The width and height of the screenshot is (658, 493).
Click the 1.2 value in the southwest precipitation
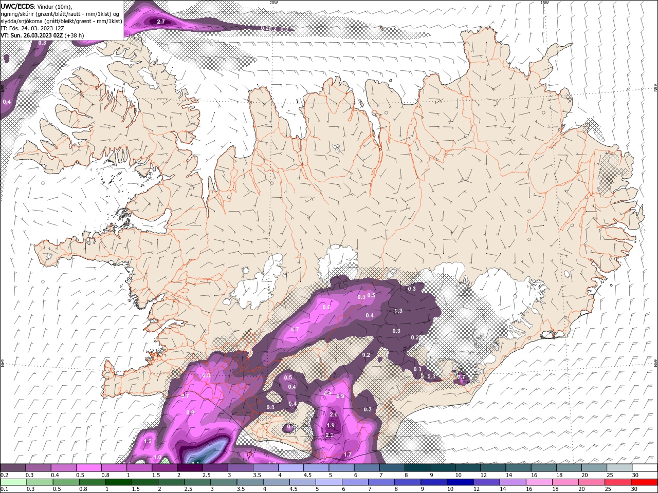point(148,441)
